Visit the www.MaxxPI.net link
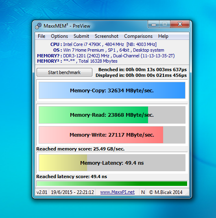The image size is (216, 218). pos(118,192)
